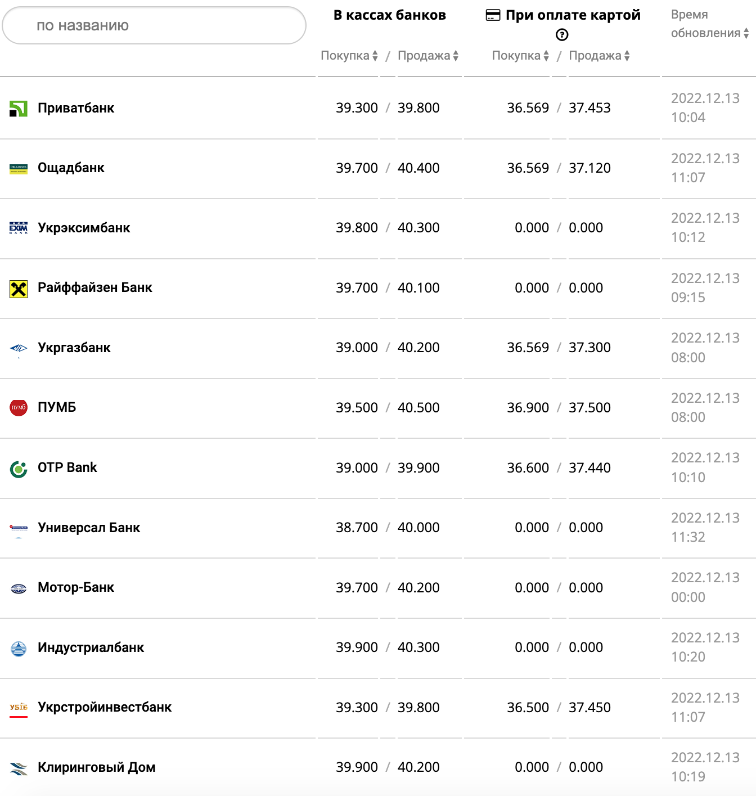Image resolution: width=756 pixels, height=796 pixels.
Task: Open the Универсал Банк link
Action: coord(89,528)
